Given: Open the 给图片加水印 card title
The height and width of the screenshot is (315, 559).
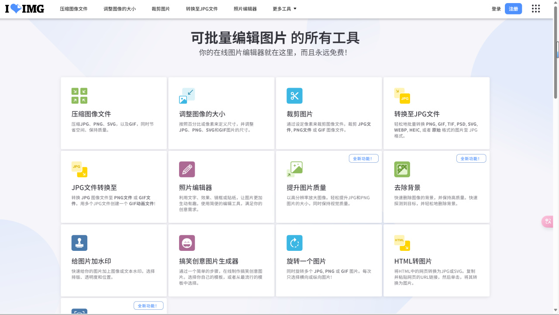Looking at the screenshot, I should pyautogui.click(x=91, y=262).
